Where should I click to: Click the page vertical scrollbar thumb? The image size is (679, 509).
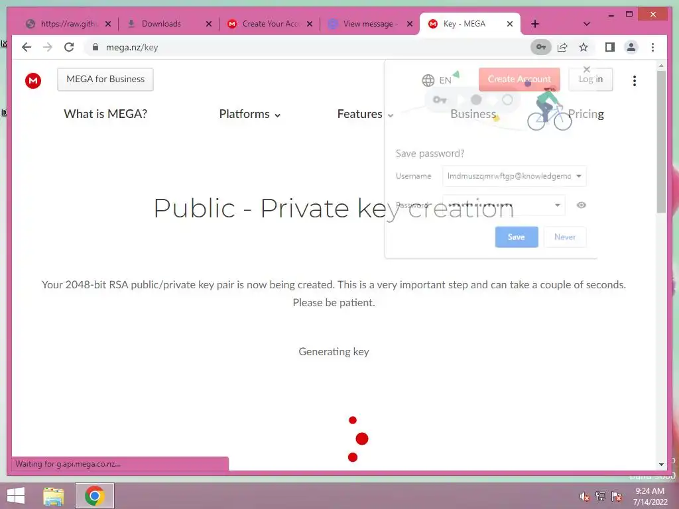pos(661,142)
